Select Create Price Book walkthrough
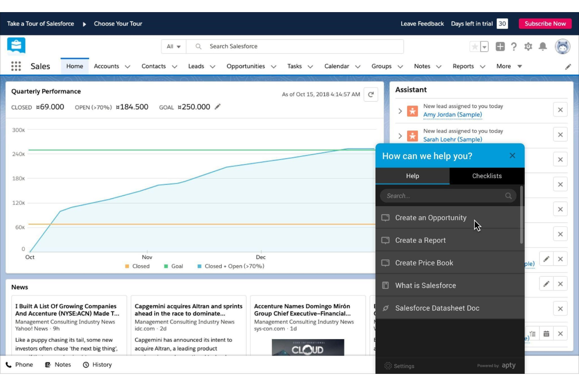579x386 pixels. pos(450,263)
